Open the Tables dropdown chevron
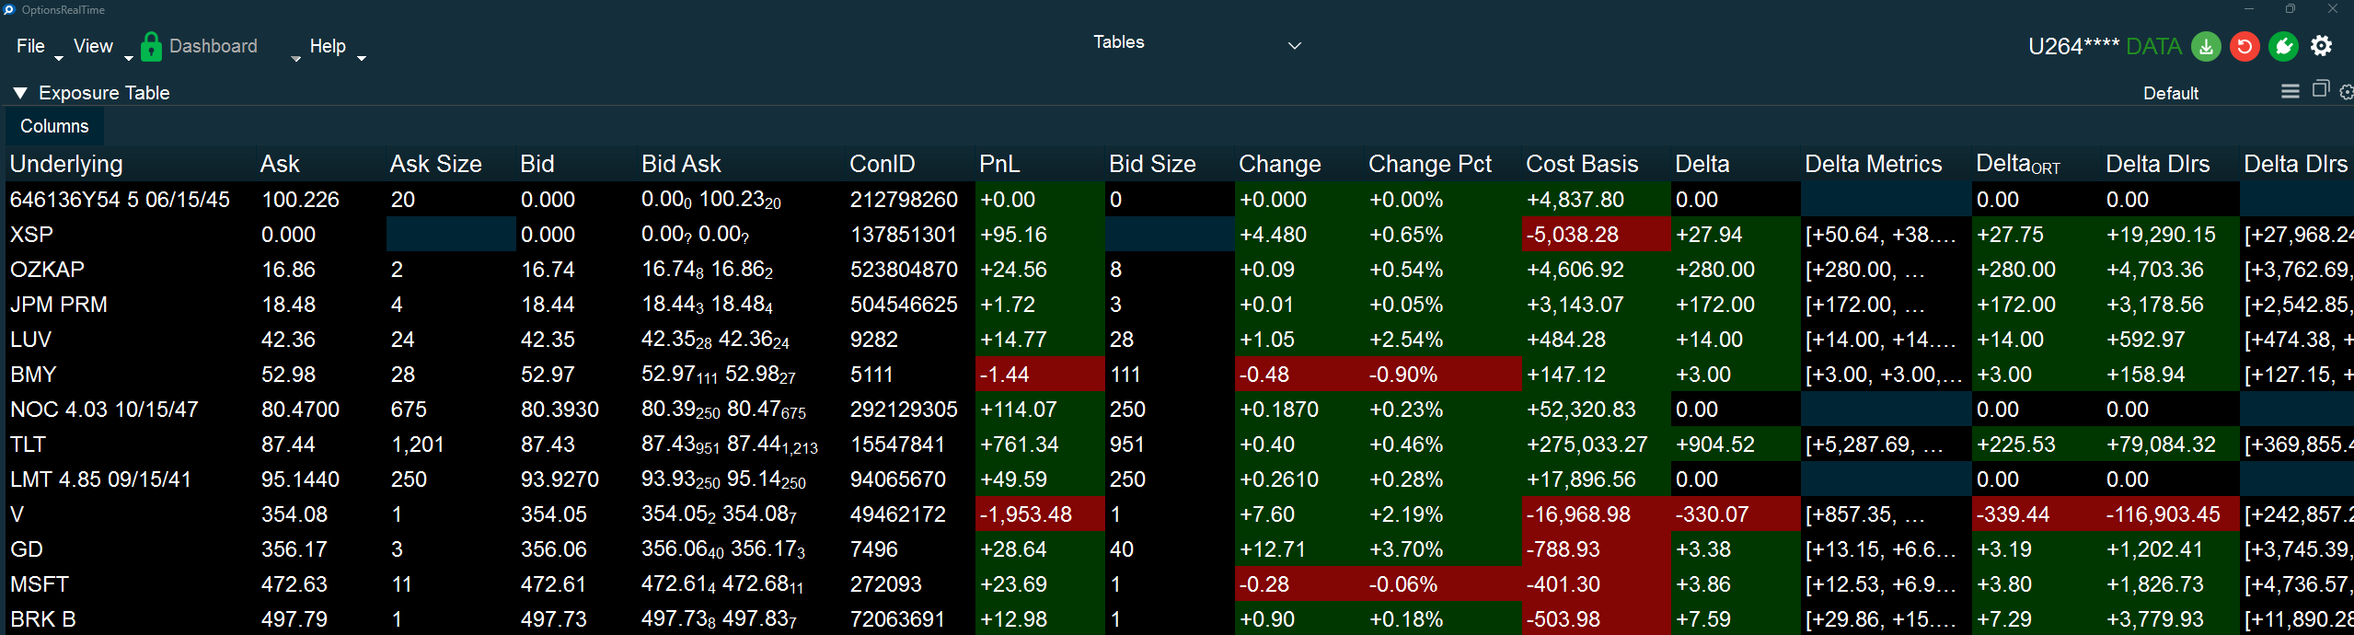The image size is (2354, 635). coord(1294,45)
